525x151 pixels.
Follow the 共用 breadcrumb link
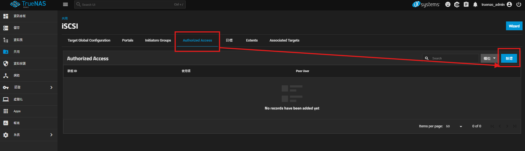pyautogui.click(x=65, y=18)
